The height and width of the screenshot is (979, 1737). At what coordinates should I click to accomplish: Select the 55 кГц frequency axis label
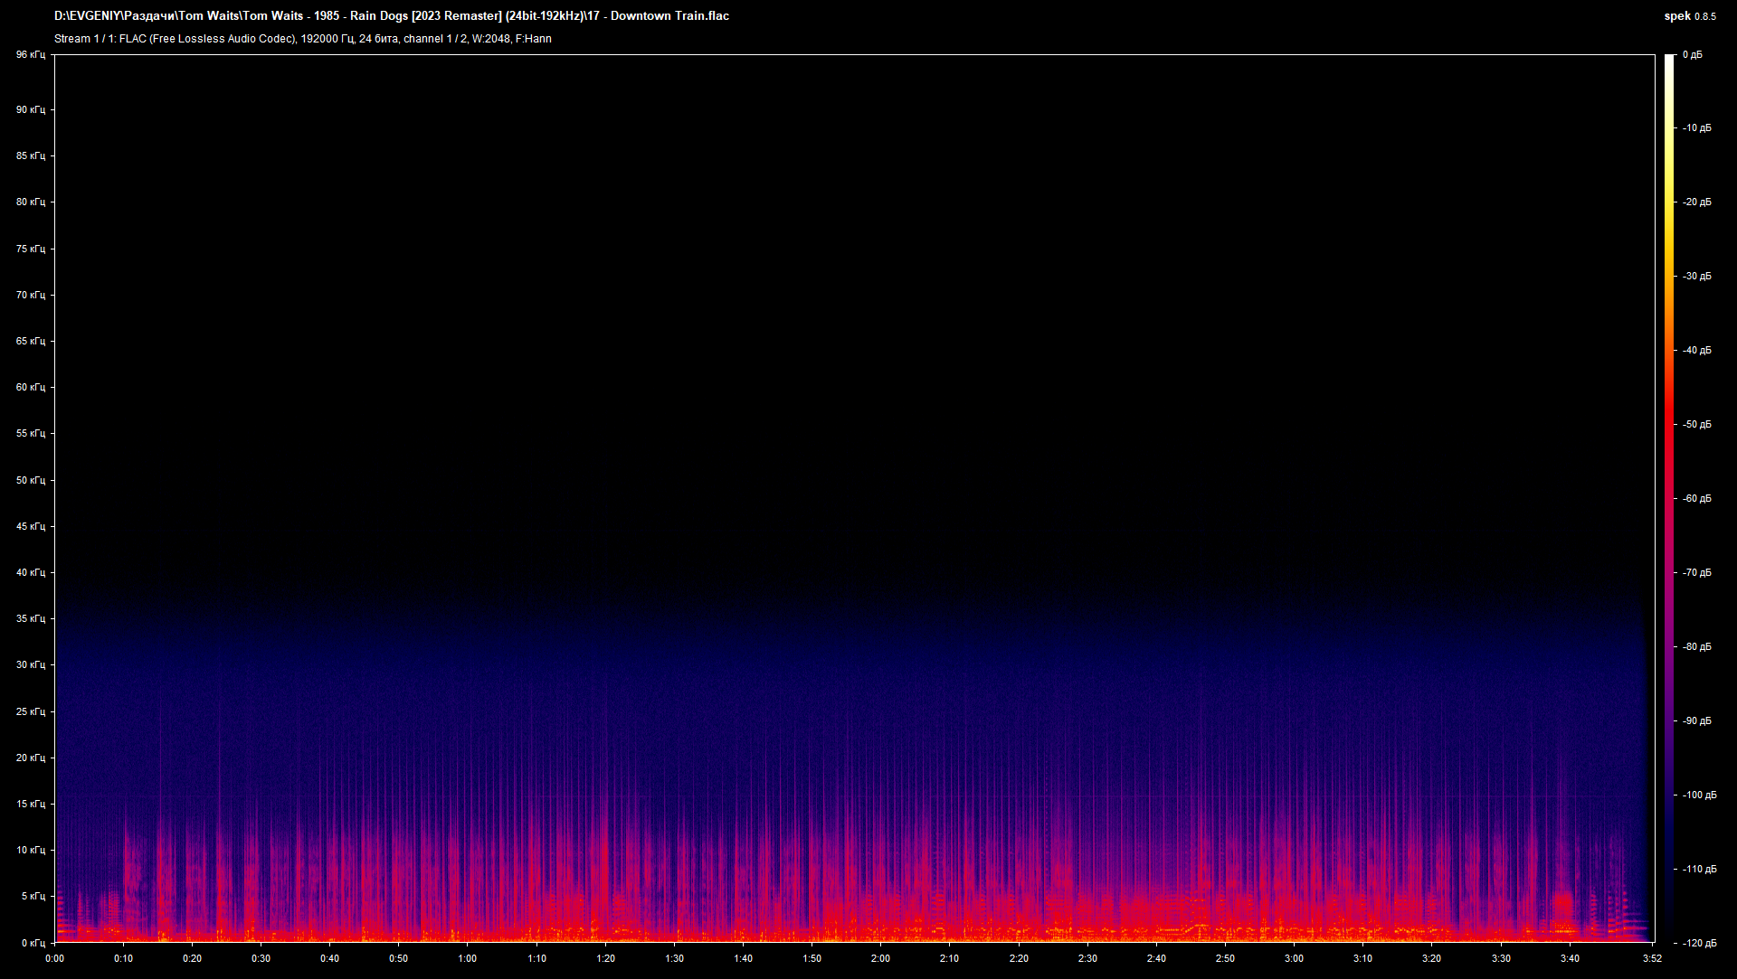click(x=31, y=433)
